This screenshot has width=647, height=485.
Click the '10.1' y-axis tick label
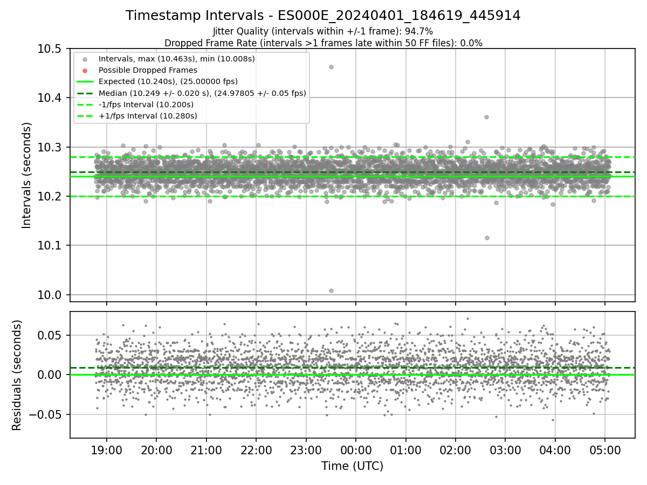coord(49,246)
